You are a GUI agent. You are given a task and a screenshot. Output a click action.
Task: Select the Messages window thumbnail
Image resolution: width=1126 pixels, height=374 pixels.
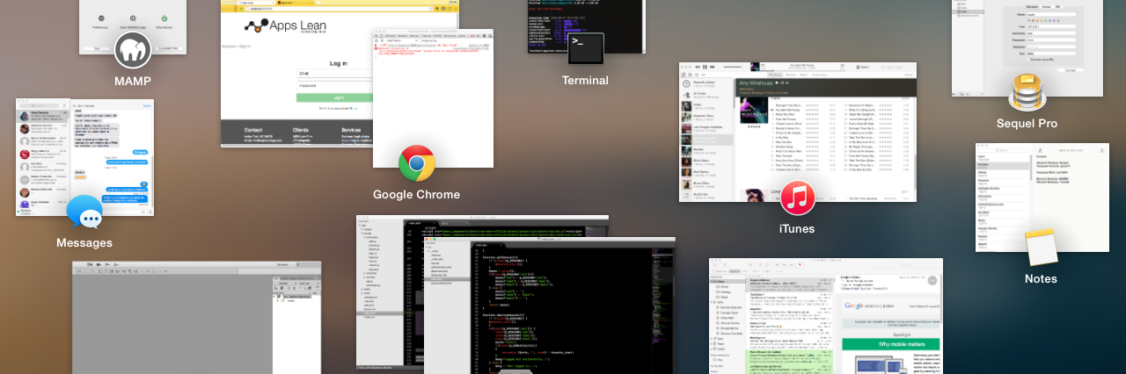click(84, 157)
